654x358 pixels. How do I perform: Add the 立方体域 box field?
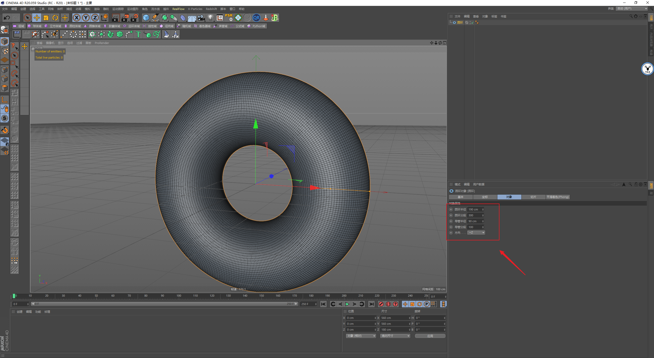coord(53,26)
